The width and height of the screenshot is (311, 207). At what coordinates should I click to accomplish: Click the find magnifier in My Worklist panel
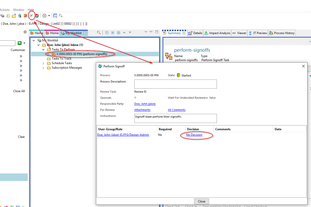99,33
